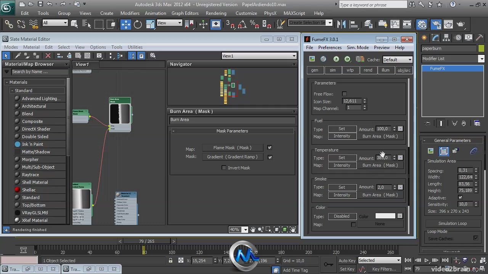Start FumeFX simulation play button
488x274 pixels.
click(336, 59)
